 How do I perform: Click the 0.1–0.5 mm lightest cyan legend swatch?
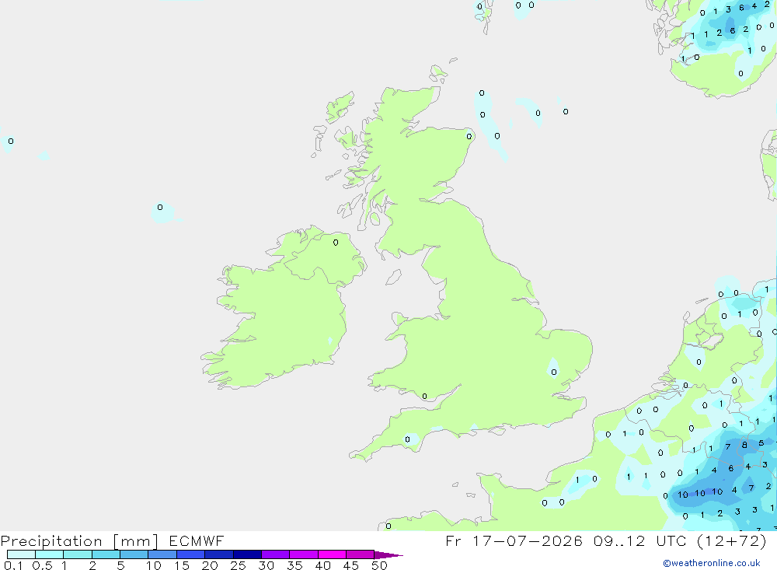21,554
